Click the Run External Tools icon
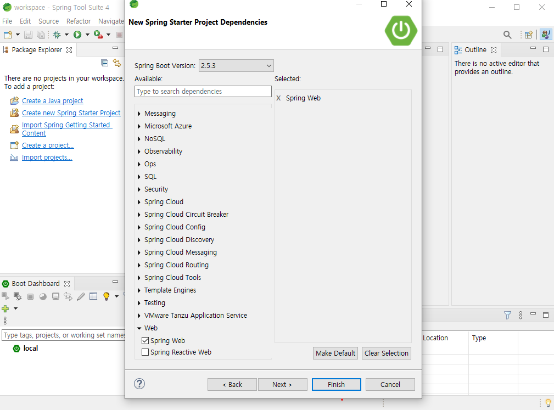Image resolution: width=554 pixels, height=410 pixels. click(98, 35)
